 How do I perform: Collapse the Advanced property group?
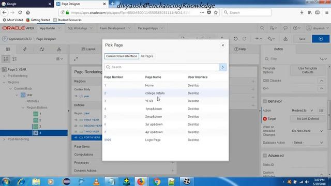click(x=265, y=156)
